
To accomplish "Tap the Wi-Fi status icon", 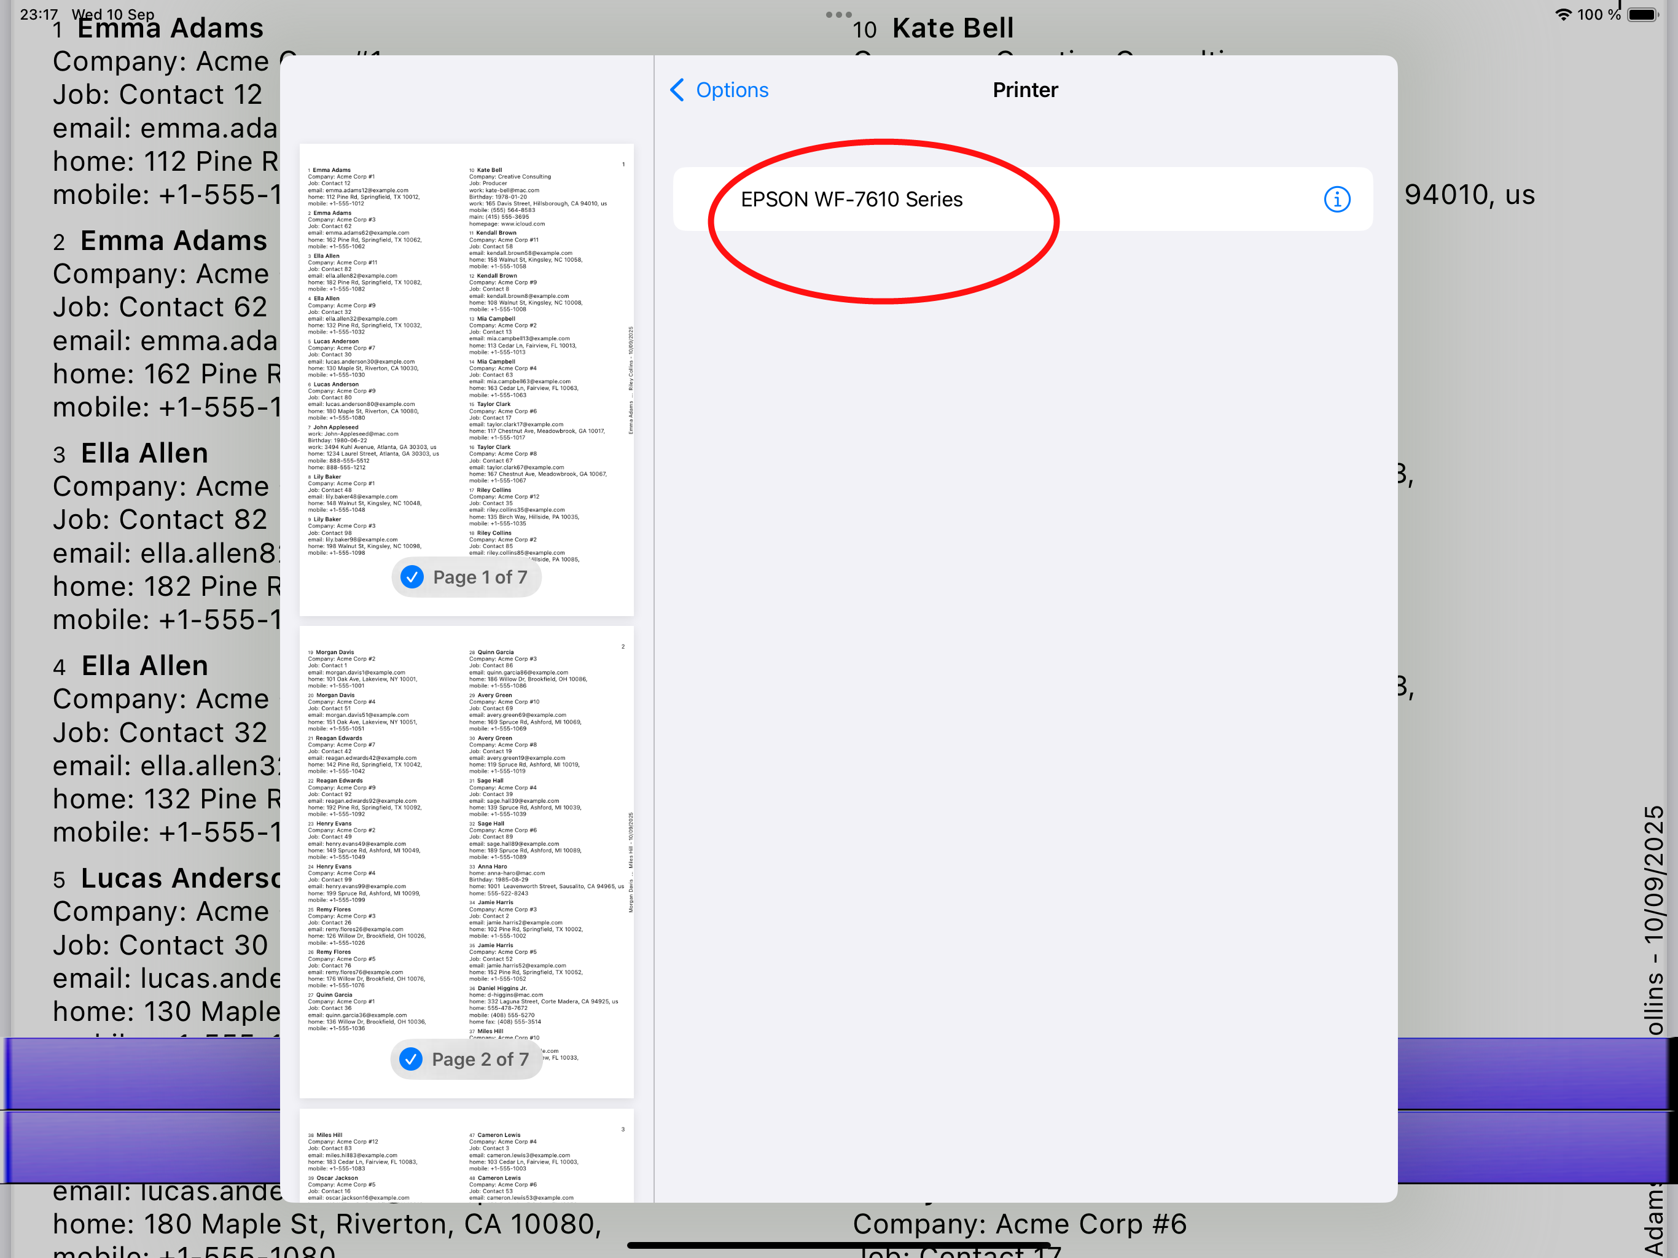I will (1563, 14).
